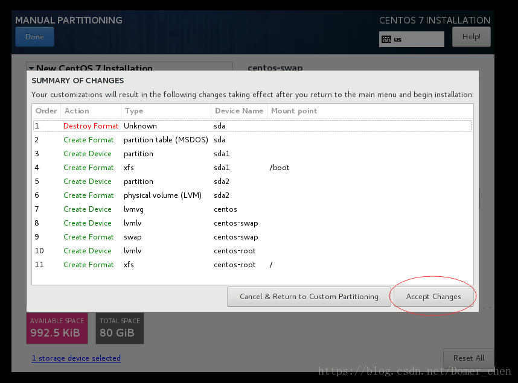Click the AVAILABLE SPACE 992.5 KiB box
The height and width of the screenshot is (383, 518).
click(57, 328)
